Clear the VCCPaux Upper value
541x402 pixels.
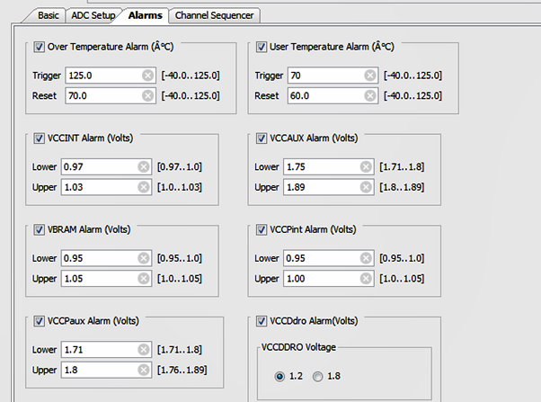(x=144, y=370)
